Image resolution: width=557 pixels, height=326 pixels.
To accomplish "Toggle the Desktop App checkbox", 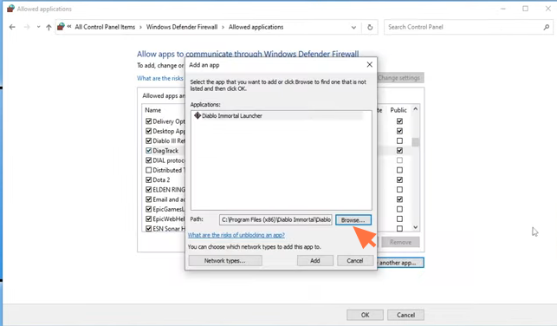I will pyautogui.click(x=148, y=131).
